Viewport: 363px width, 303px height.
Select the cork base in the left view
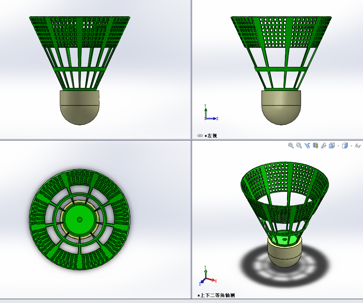pyautogui.click(x=281, y=107)
